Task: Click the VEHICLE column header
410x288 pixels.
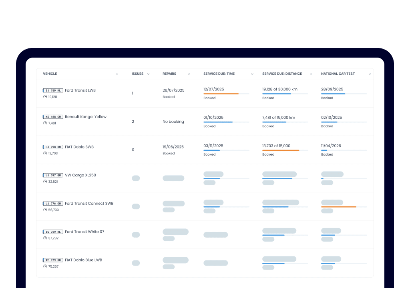Action: [50, 74]
